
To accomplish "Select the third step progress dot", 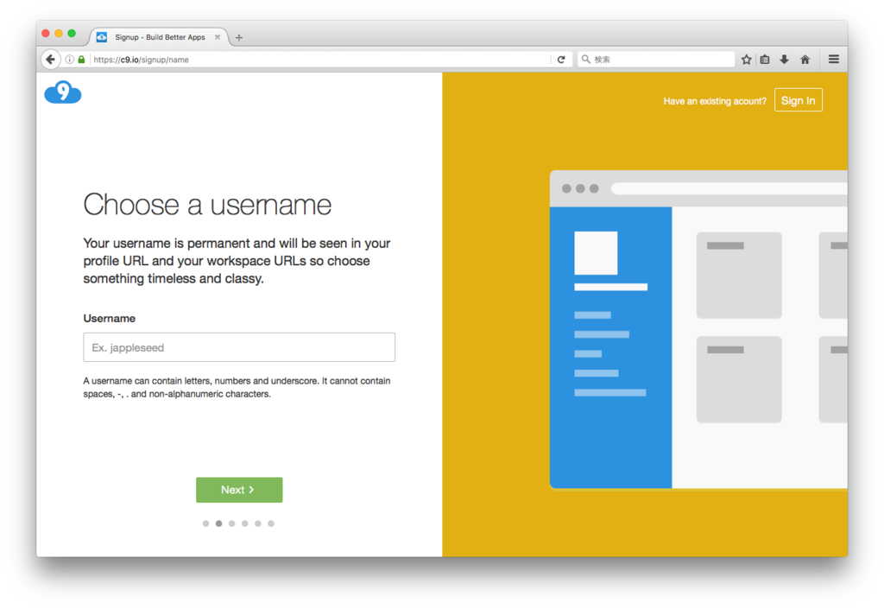I will click(231, 523).
